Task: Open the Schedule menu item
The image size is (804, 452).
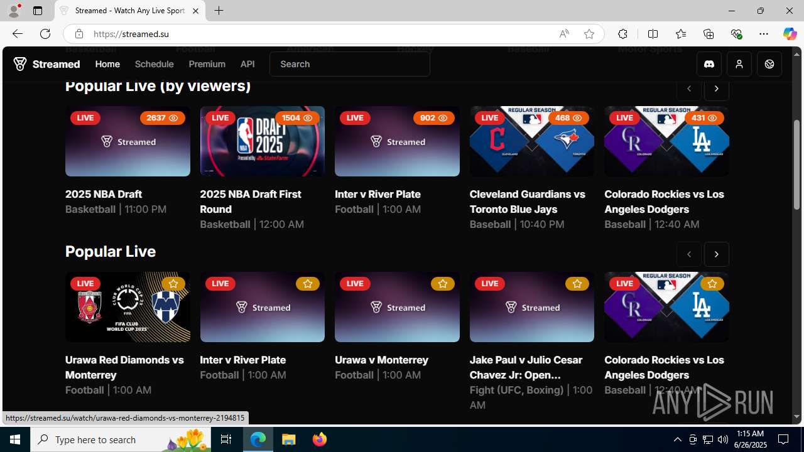Action: click(x=154, y=64)
